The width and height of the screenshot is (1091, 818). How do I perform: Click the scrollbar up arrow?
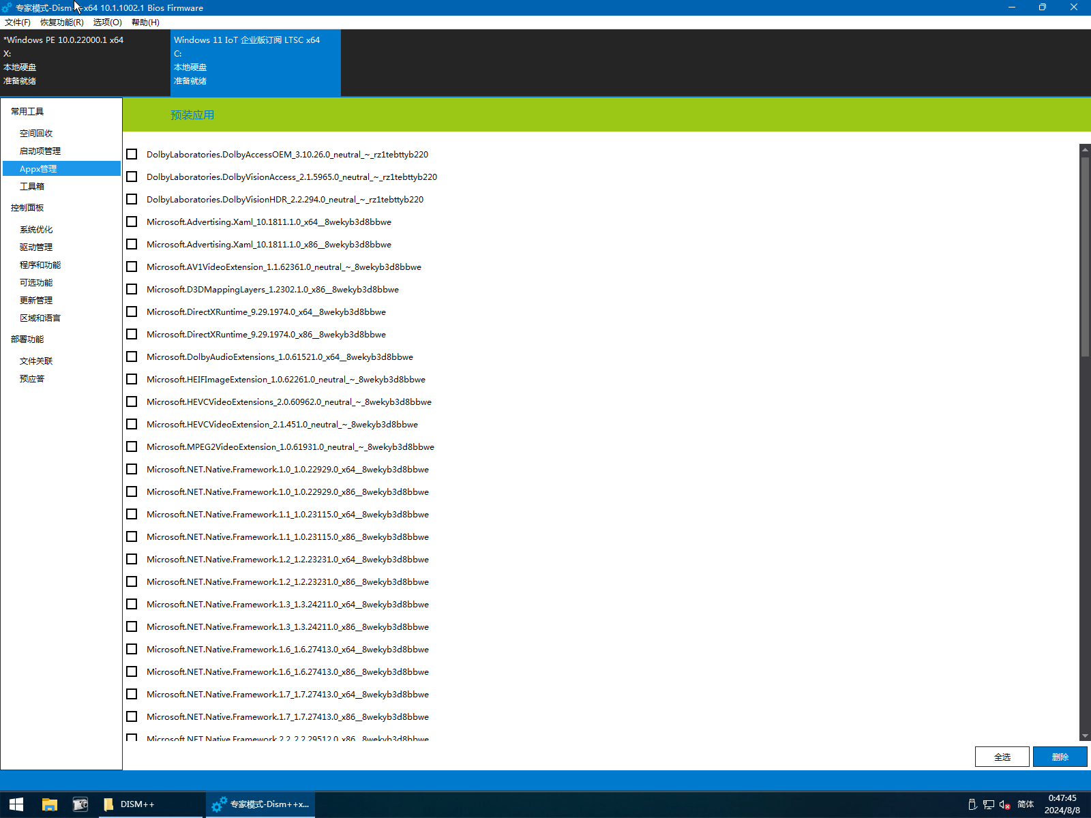pos(1085,149)
